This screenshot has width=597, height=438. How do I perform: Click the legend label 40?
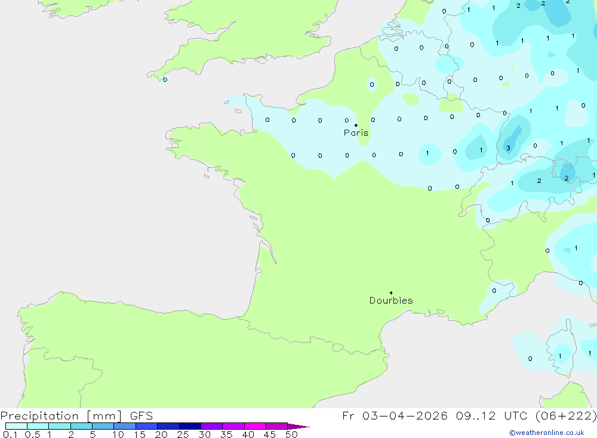point(248,434)
